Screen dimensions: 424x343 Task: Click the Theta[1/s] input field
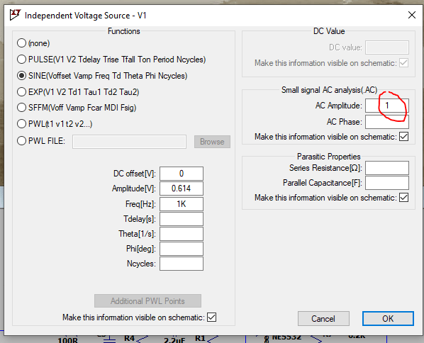(182, 234)
